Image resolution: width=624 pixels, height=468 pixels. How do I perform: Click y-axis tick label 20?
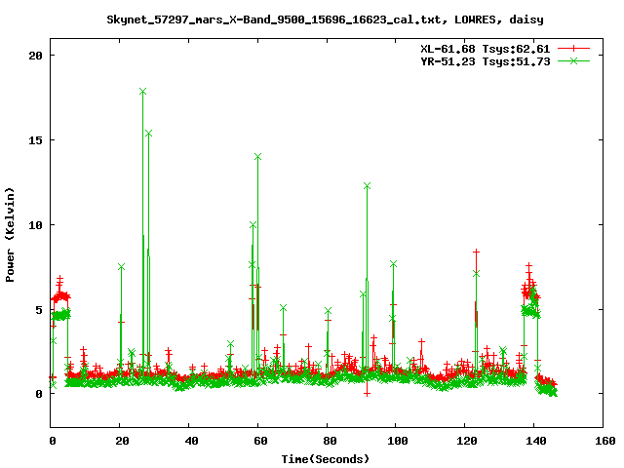point(35,56)
